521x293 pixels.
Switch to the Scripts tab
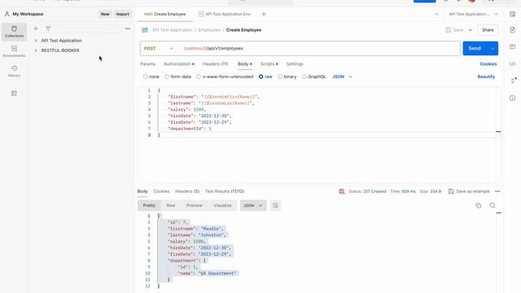click(x=269, y=63)
